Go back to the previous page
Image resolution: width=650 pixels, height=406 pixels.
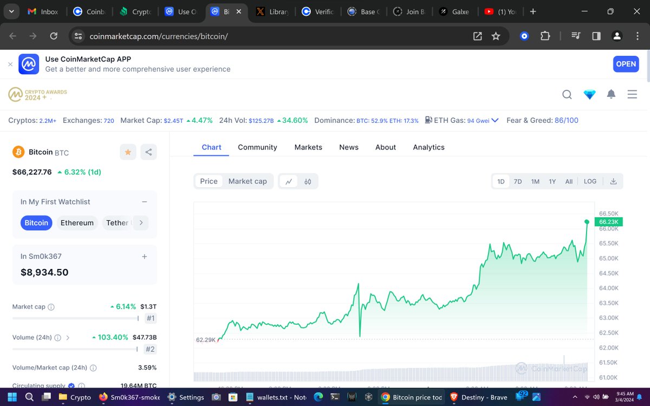pyautogui.click(x=13, y=36)
